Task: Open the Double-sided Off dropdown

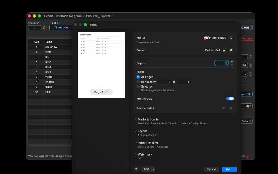Action: (231, 108)
